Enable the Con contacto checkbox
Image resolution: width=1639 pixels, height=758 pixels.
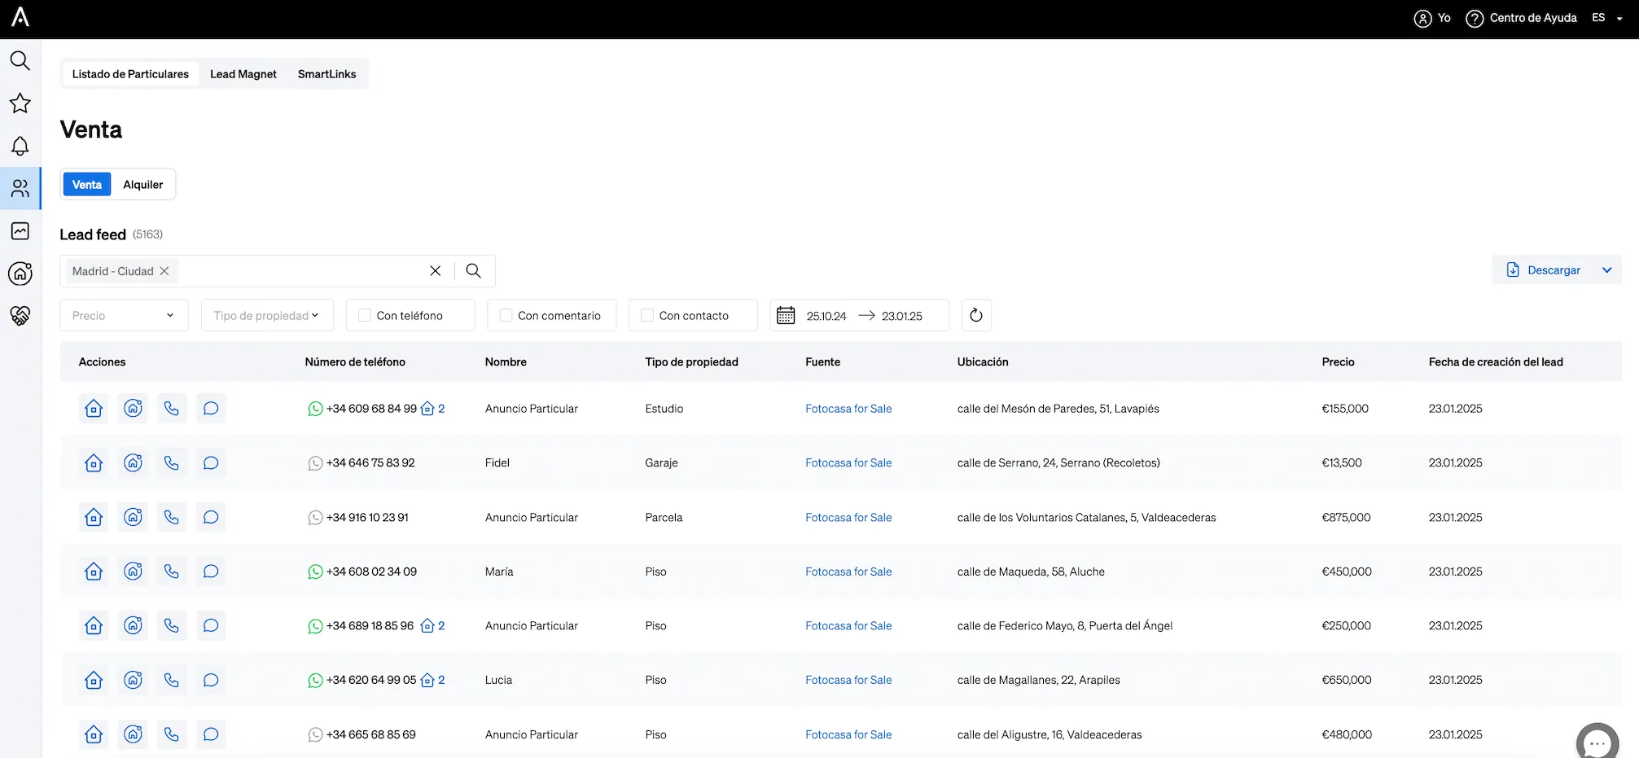(x=647, y=316)
